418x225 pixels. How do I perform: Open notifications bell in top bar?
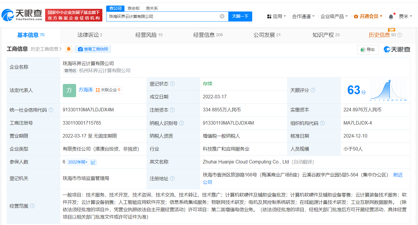[391, 16]
